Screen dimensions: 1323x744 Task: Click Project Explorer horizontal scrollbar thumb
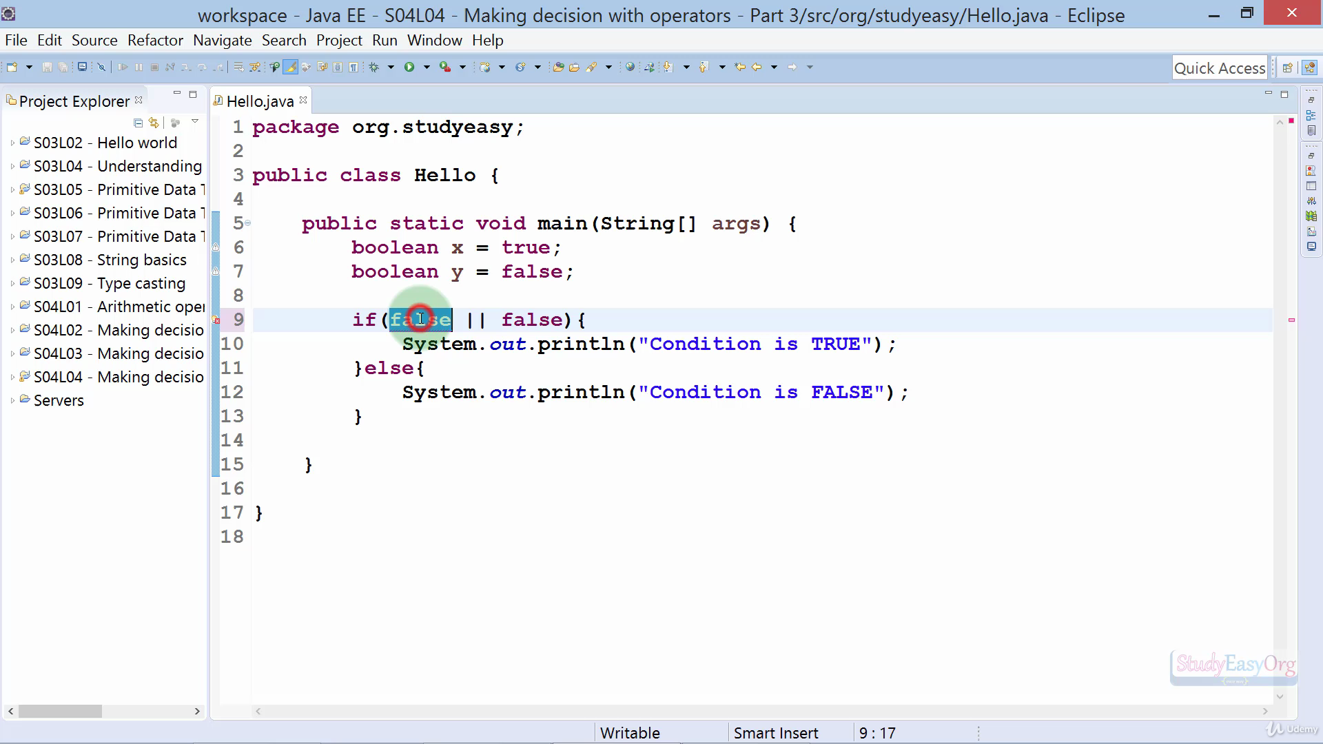pos(60,711)
